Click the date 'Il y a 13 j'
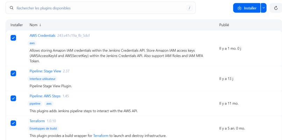 pyautogui.click(x=226, y=79)
